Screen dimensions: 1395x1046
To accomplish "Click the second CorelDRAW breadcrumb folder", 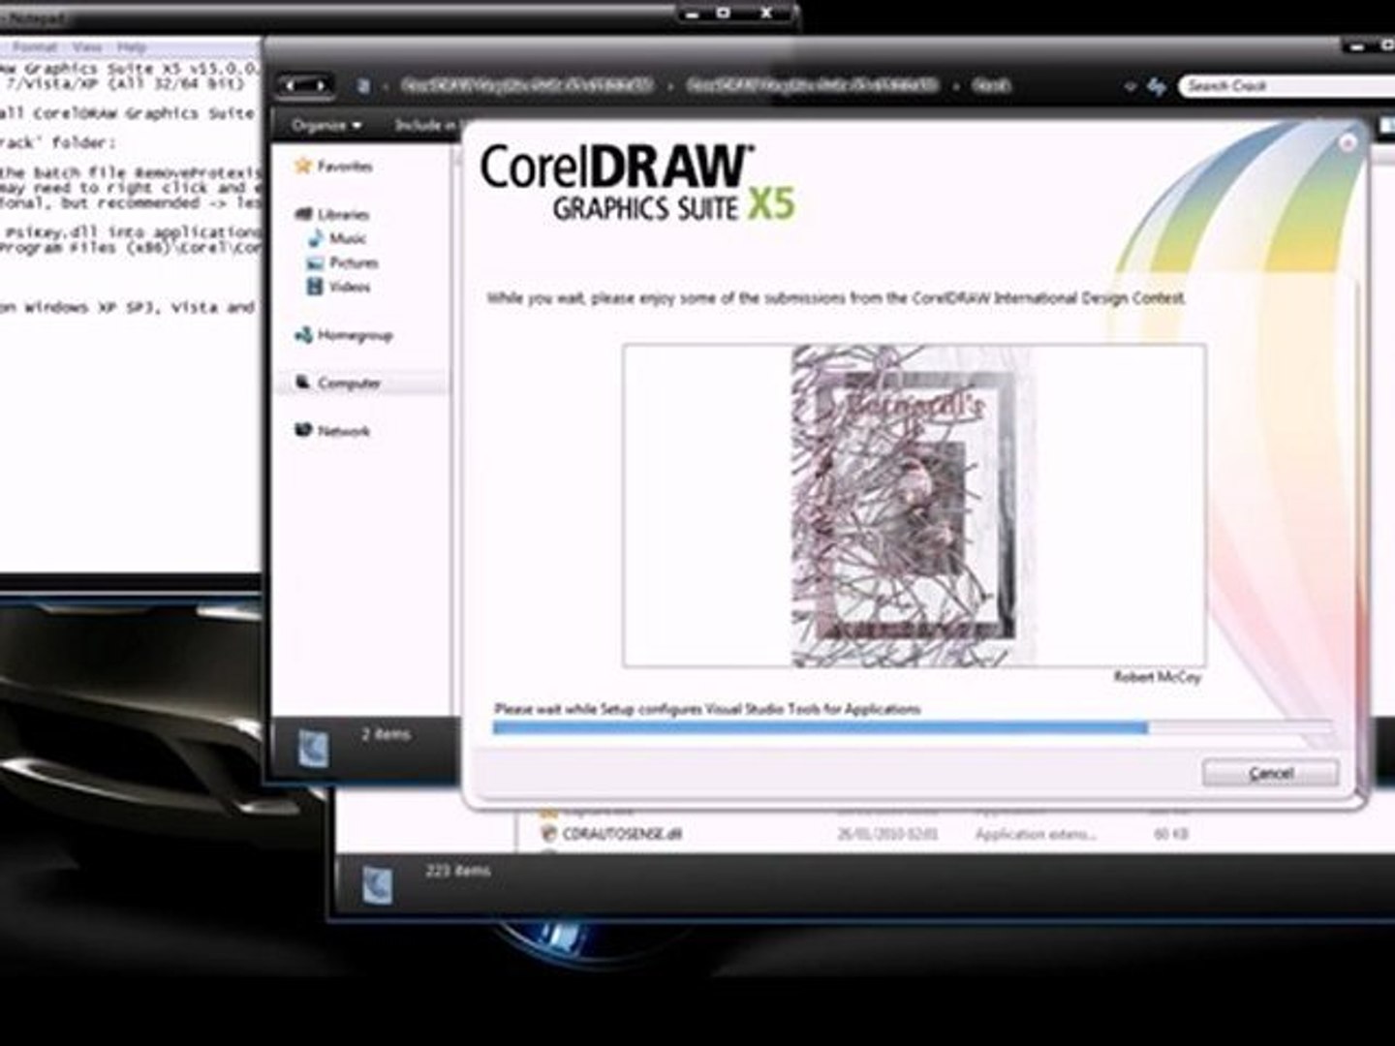I will 812,85.
